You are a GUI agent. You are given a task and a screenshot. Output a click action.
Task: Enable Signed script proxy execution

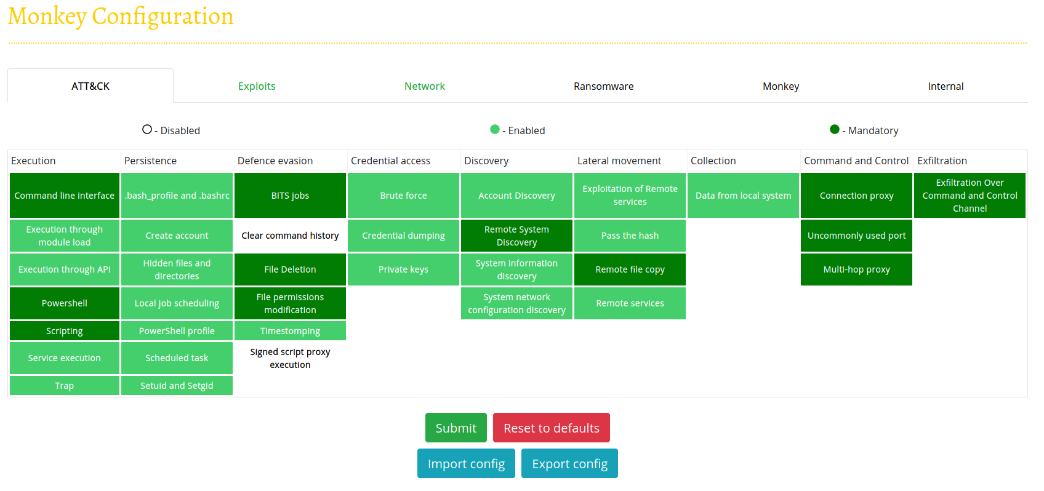click(290, 358)
